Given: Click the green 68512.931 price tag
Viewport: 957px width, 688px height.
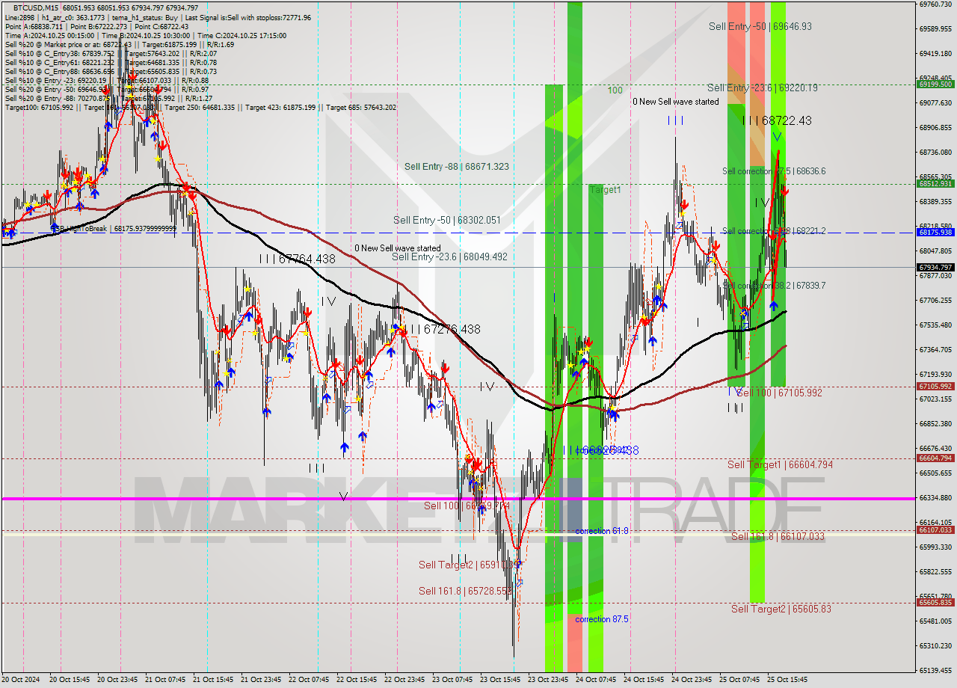Looking at the screenshot, I should (935, 183).
